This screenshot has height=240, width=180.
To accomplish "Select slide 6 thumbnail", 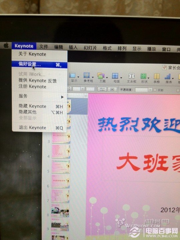I will pyautogui.click(x=60, y=181).
